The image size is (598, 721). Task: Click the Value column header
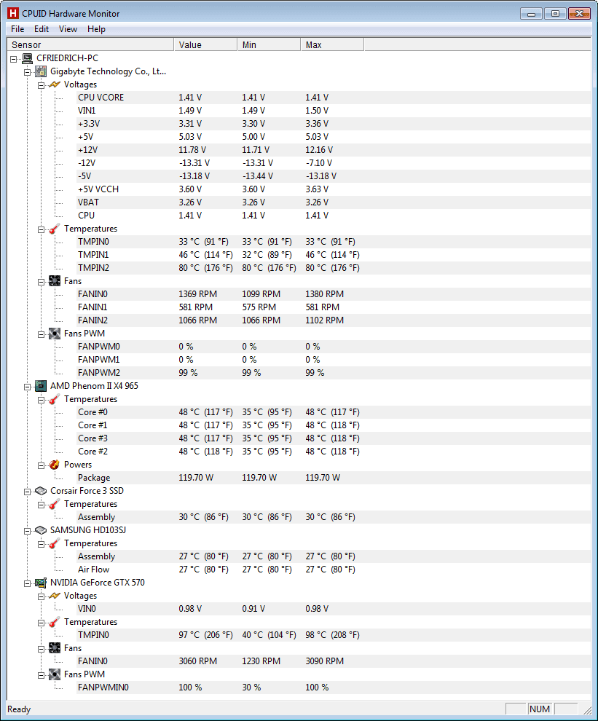[x=205, y=45]
